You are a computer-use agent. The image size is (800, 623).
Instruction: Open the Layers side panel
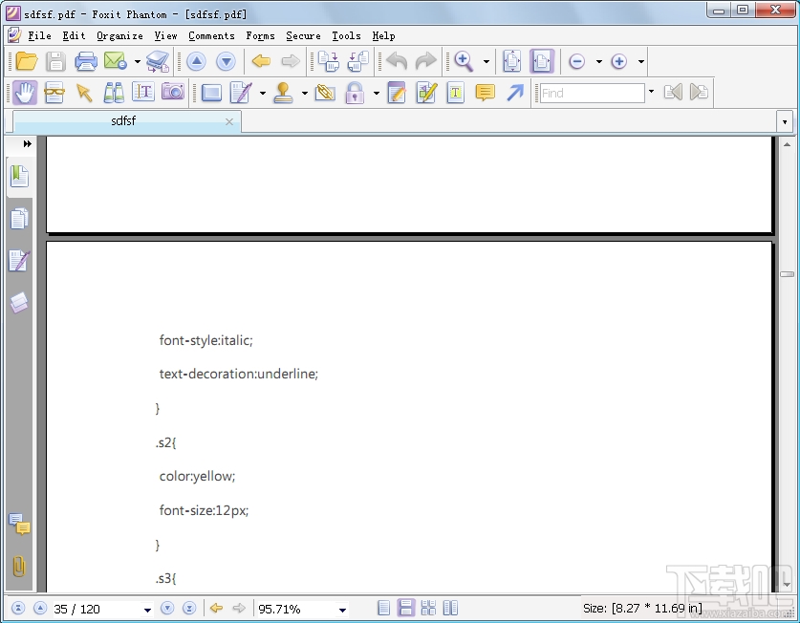(19, 303)
